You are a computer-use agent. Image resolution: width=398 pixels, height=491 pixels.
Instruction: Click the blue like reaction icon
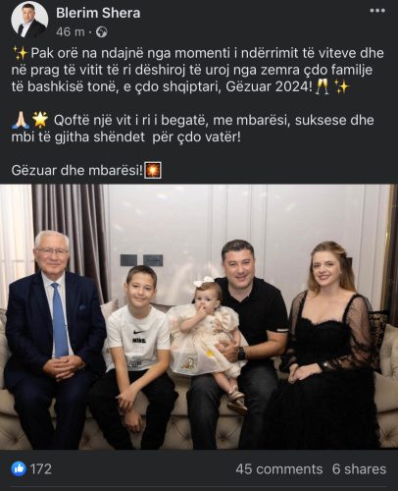pos(19,468)
